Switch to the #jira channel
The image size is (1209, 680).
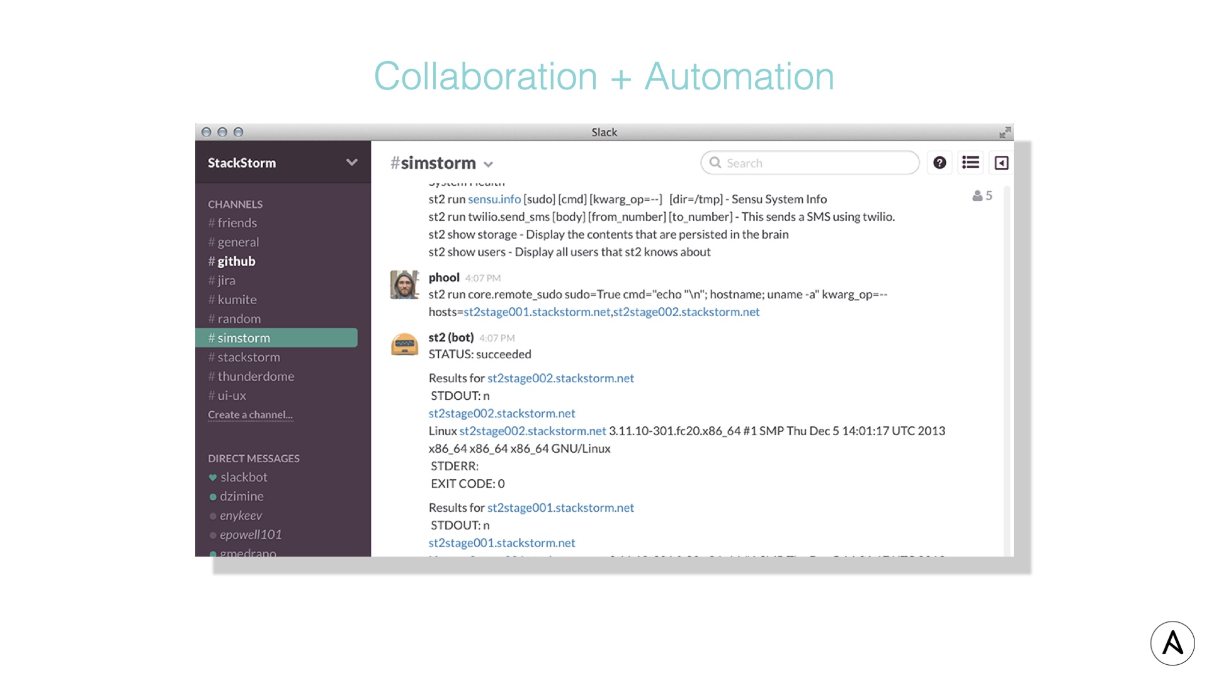pos(222,280)
